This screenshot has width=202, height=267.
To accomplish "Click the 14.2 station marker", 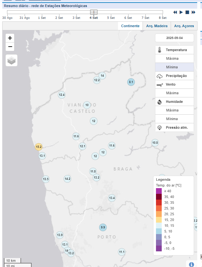I will tap(67, 179).
